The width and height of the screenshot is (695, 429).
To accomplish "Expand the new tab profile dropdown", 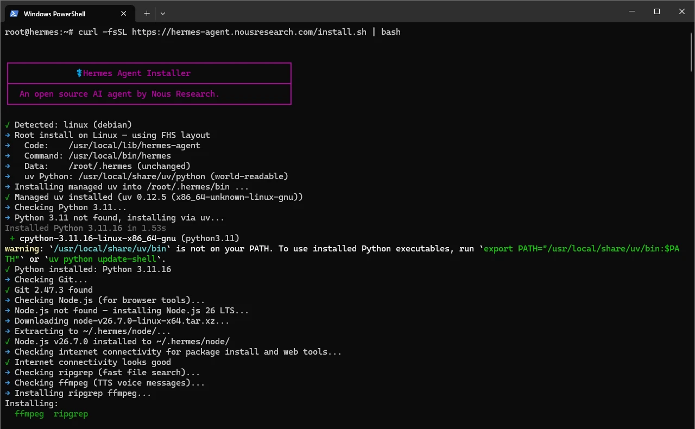I will click(x=163, y=14).
